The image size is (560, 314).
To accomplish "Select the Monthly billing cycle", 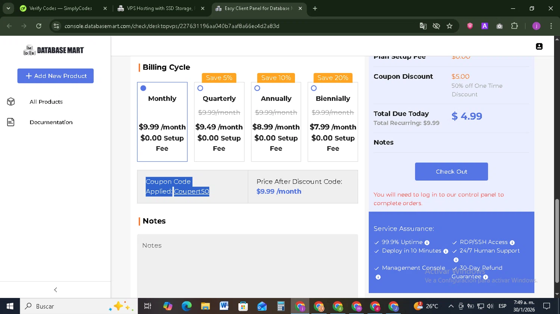I will pos(143,88).
